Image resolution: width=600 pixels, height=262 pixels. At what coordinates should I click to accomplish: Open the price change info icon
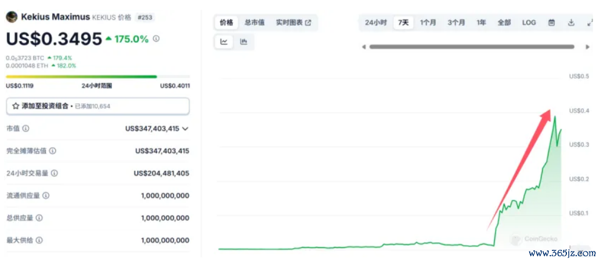(156, 39)
